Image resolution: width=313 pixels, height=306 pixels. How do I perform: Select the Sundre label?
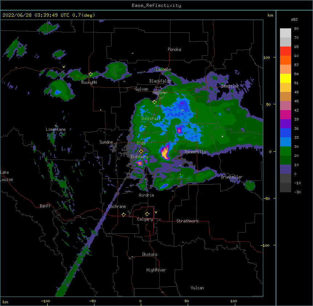[106, 142]
